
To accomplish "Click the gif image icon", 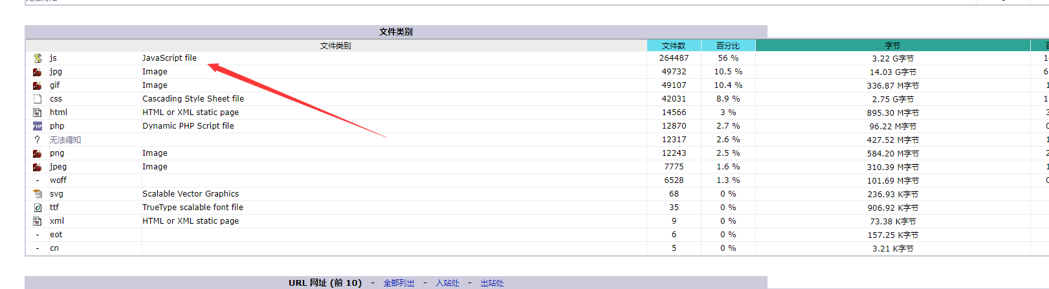I will (38, 85).
